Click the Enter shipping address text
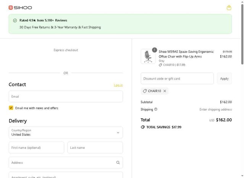Image resolution: width=244 pixels, height=178 pixels. (x=215, y=110)
